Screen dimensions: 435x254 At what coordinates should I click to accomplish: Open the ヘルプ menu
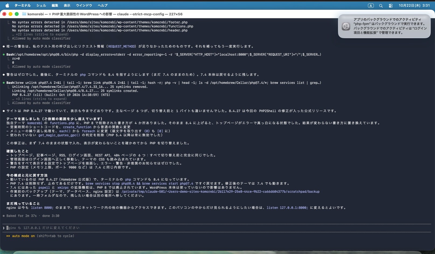[x=103, y=5]
